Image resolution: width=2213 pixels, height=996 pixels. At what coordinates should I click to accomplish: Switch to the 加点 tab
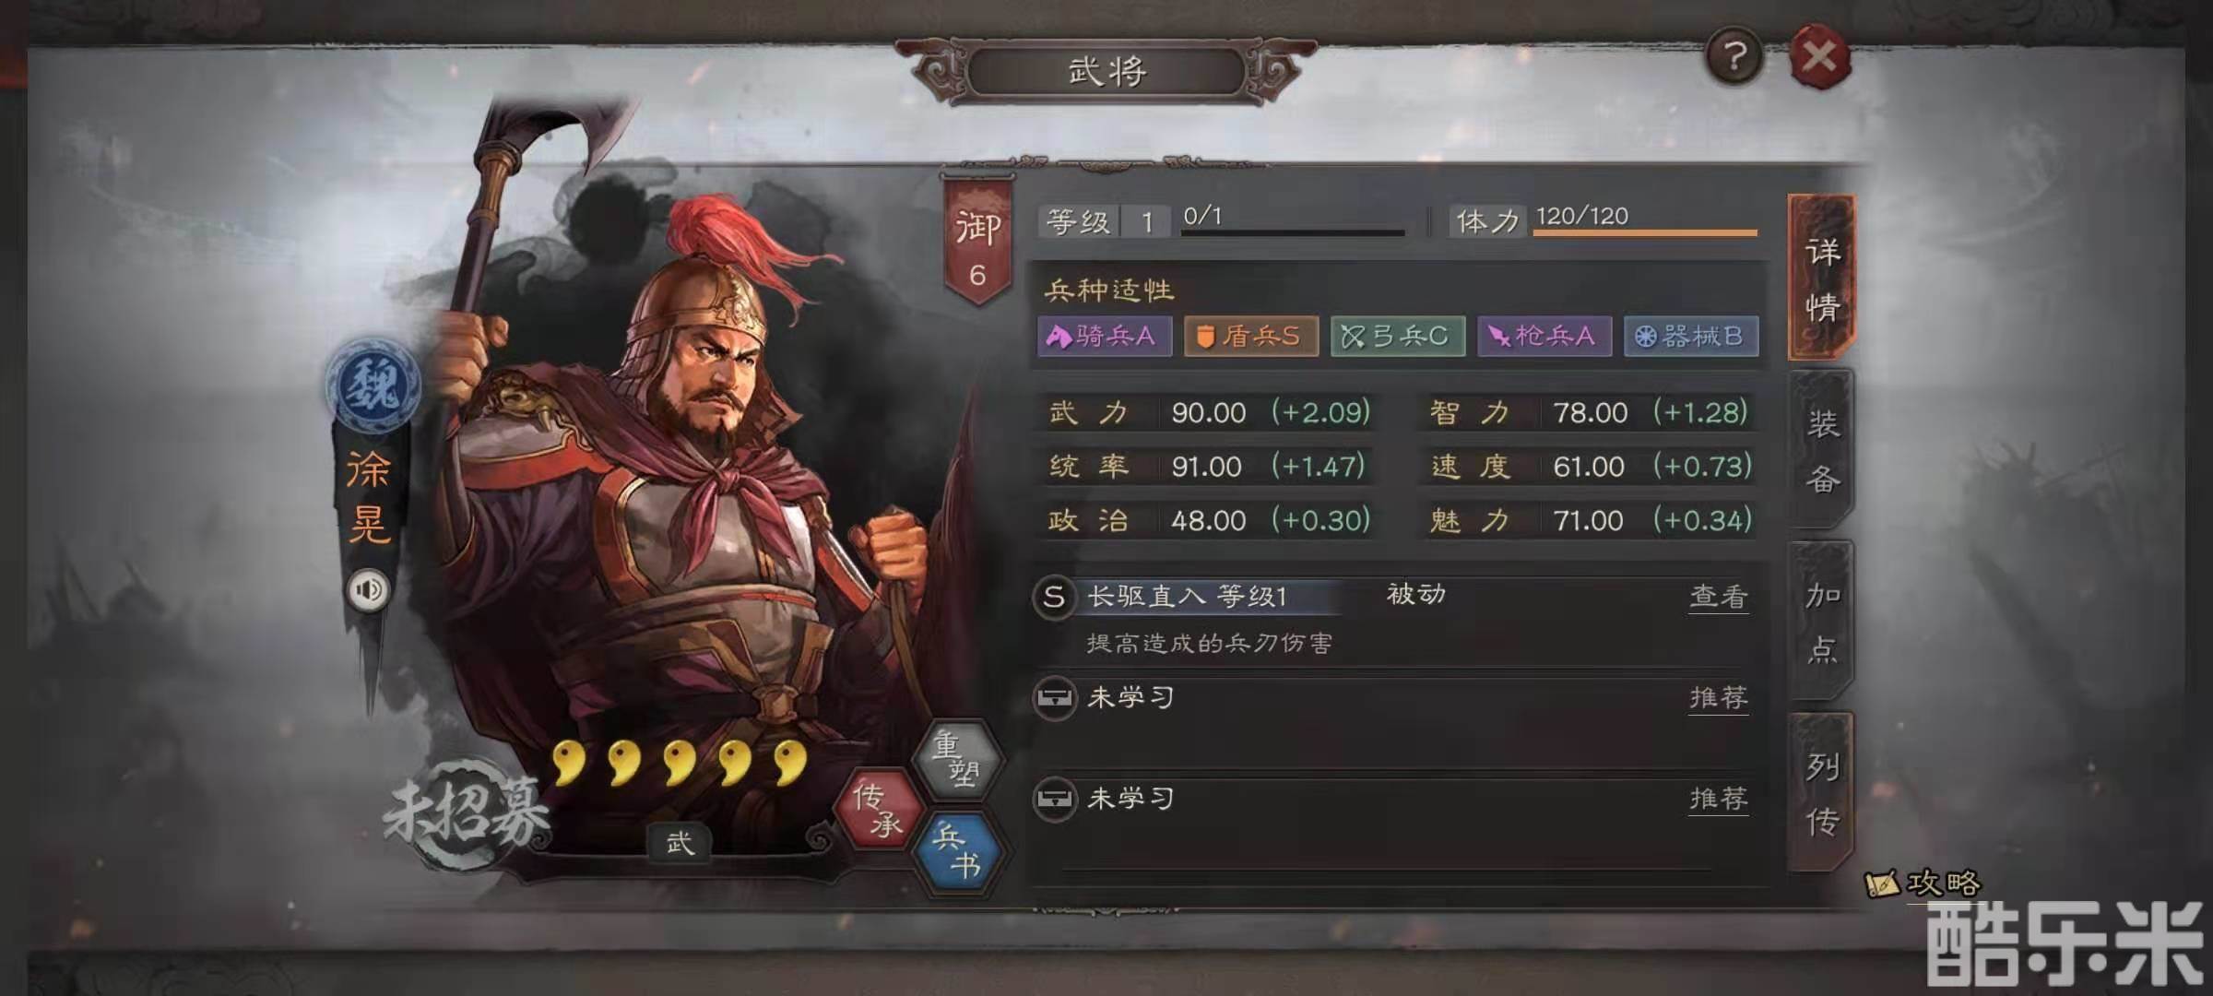[x=1822, y=622]
